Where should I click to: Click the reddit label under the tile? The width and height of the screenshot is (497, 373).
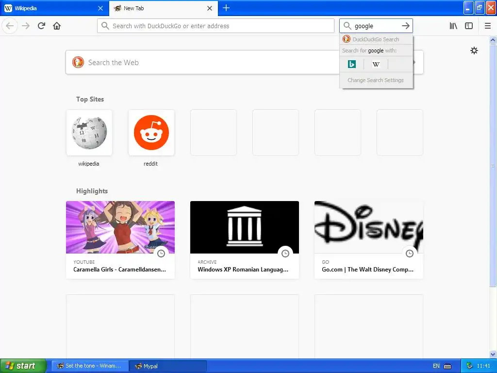(x=150, y=164)
